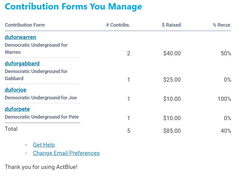Click the # Contribs. column header
Image resolution: width=237 pixels, height=181 pixels.
[x=118, y=25]
